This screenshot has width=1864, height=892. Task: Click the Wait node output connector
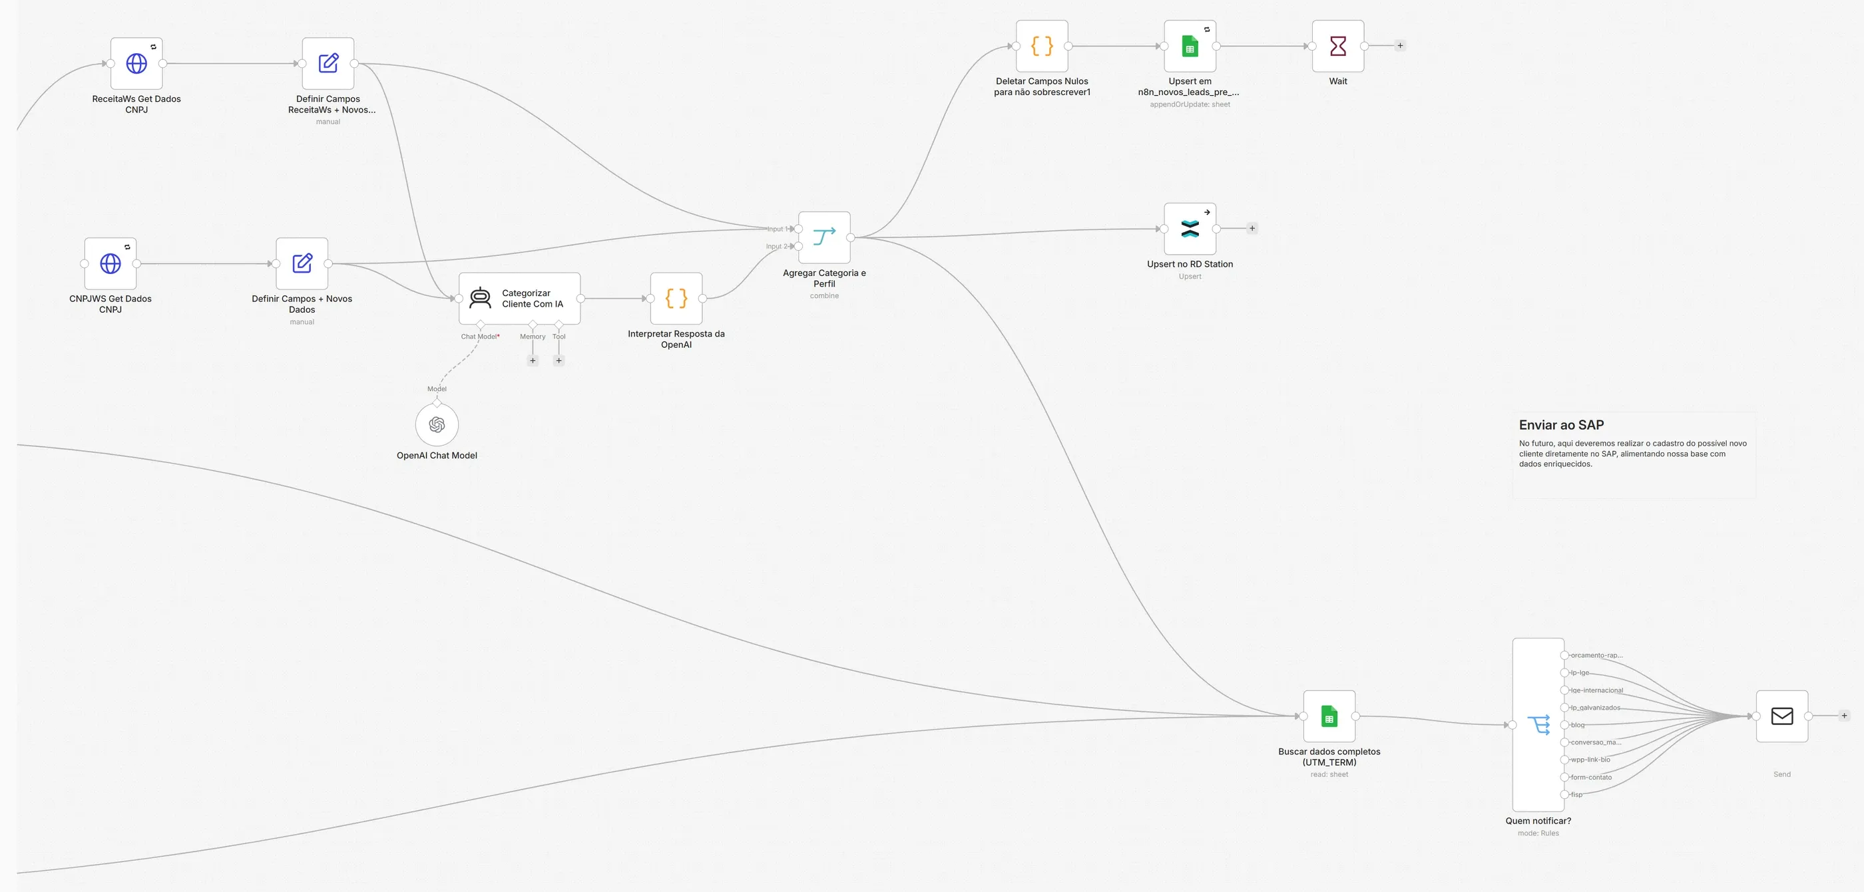pyautogui.click(x=1365, y=47)
